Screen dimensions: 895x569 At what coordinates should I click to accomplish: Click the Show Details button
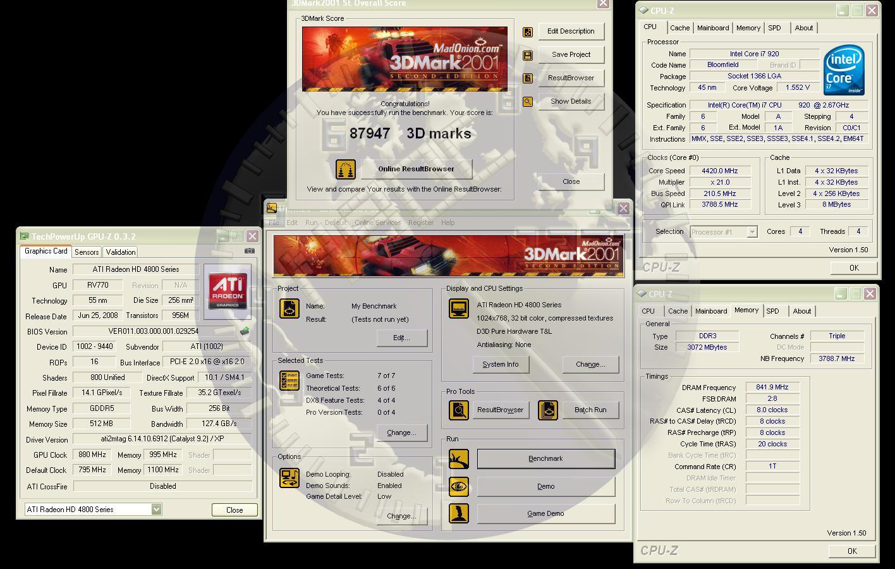[x=571, y=101]
